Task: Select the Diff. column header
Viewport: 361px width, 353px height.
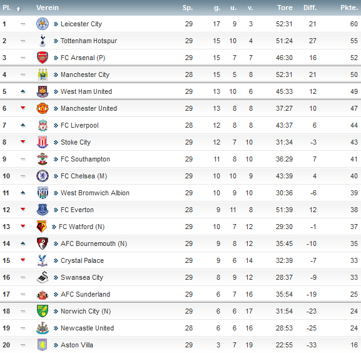Action: pyautogui.click(x=310, y=8)
